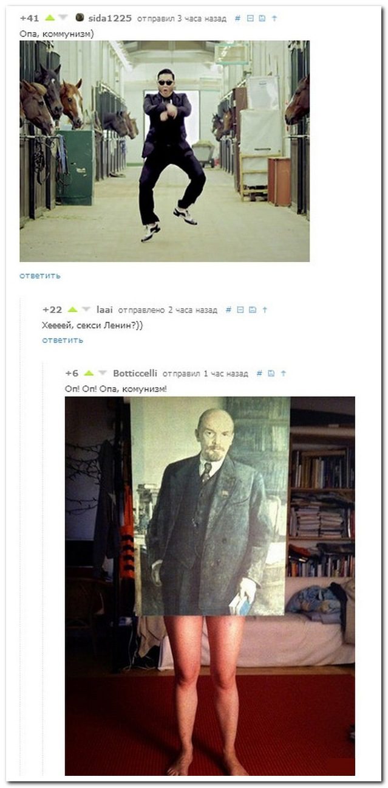Viewport: 388px width, 788px height.
Task: Collapse the thread under sida1225's comment
Action: tap(250, 18)
